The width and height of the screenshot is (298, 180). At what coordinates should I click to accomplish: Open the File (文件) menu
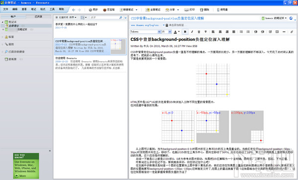click(x=5, y=9)
